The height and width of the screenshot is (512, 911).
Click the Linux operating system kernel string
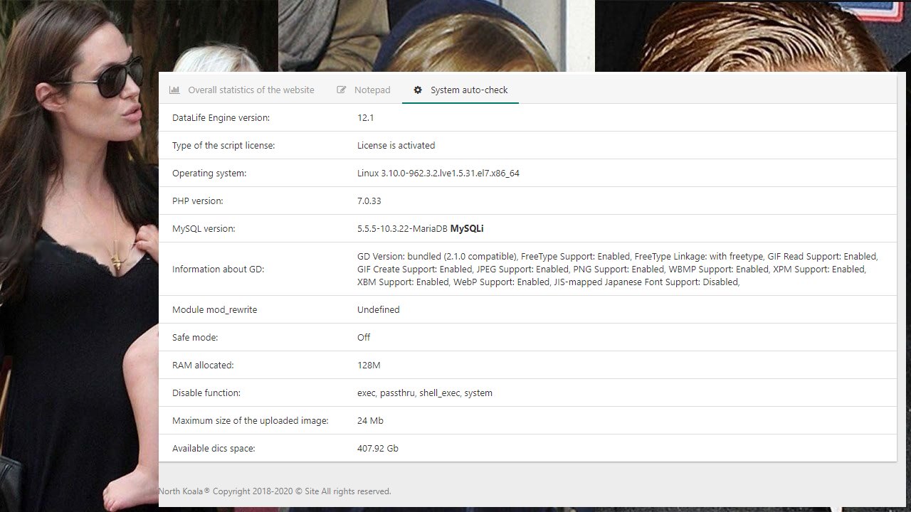click(x=438, y=174)
